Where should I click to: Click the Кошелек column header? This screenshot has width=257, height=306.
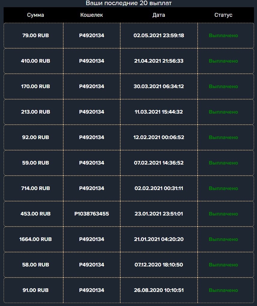[x=91, y=15]
